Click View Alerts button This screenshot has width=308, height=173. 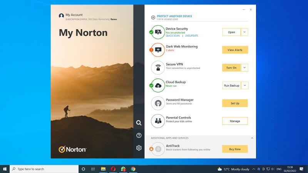point(235,50)
